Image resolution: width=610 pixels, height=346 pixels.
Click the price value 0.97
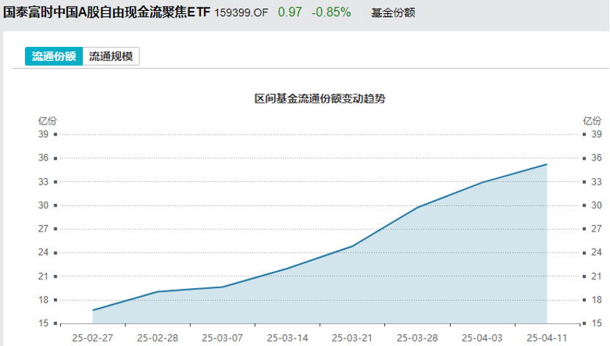(290, 12)
